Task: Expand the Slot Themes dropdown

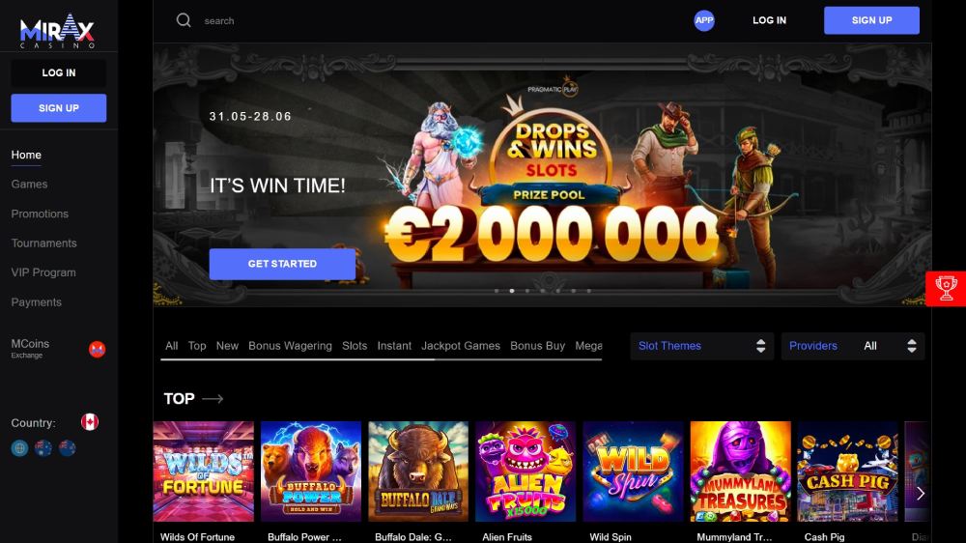Action: click(x=701, y=347)
